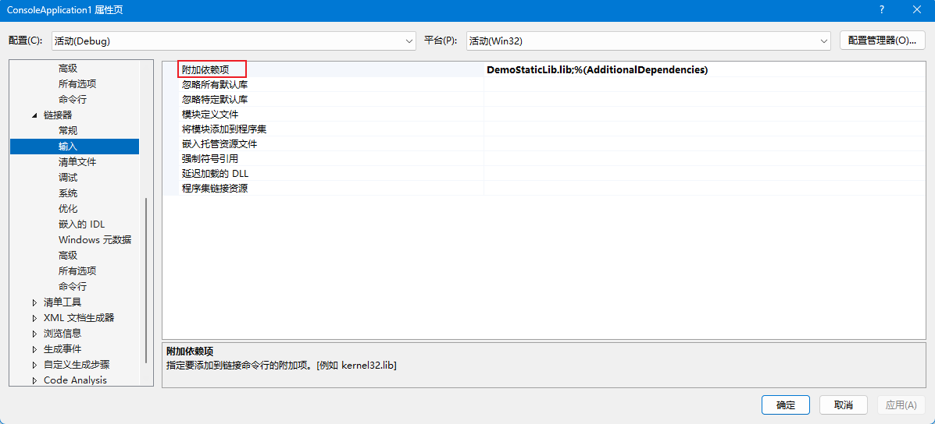Click the left tree vertical scrollbar

click(146, 281)
